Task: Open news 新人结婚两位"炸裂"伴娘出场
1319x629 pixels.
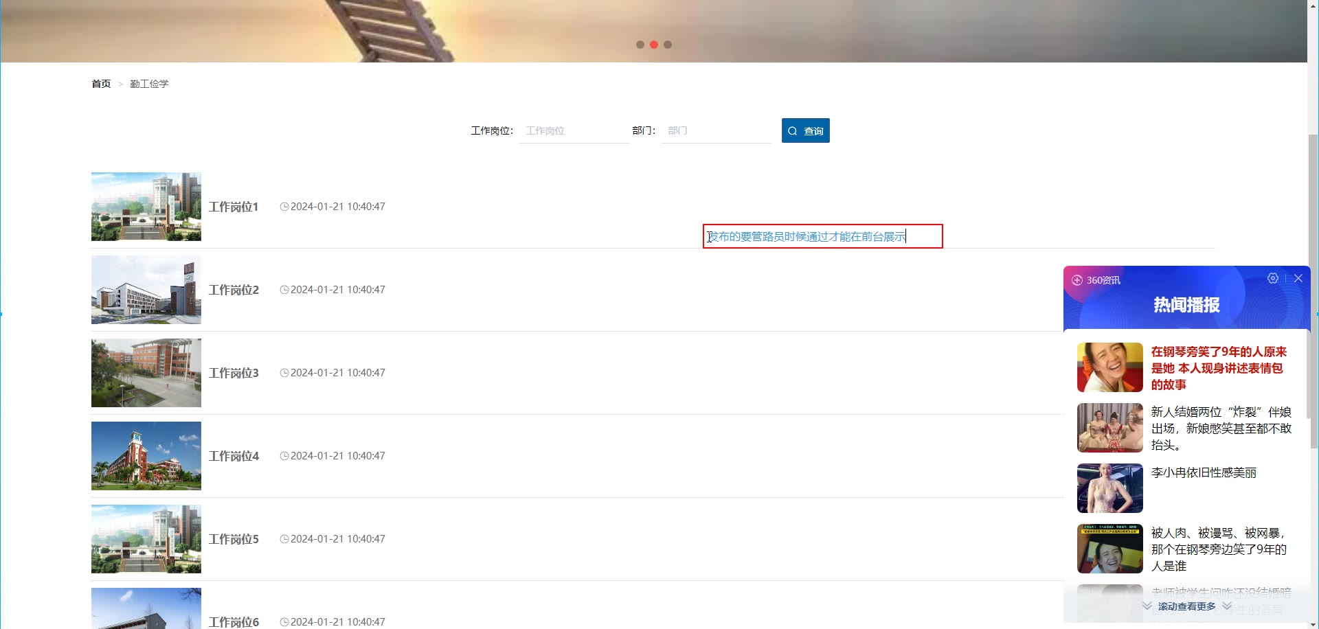Action: (x=1221, y=428)
